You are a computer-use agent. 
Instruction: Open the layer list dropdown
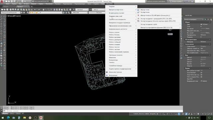pyautogui.click(x=46, y=13)
